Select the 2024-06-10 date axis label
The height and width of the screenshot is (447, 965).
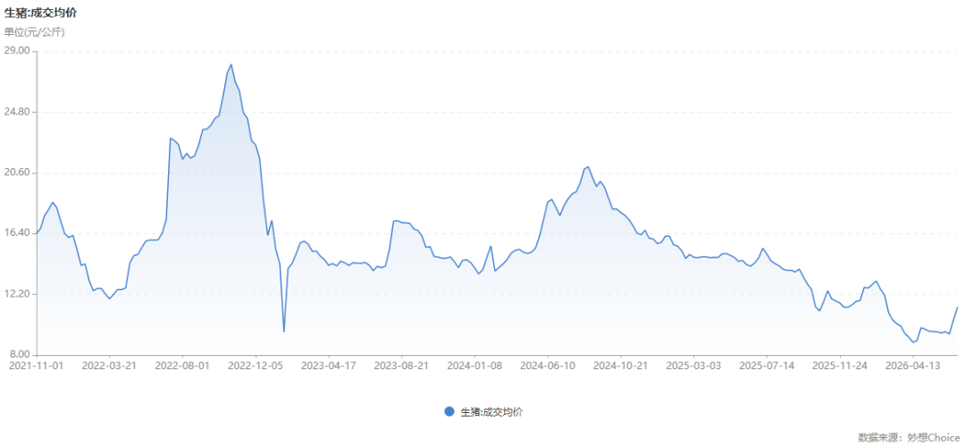point(548,365)
